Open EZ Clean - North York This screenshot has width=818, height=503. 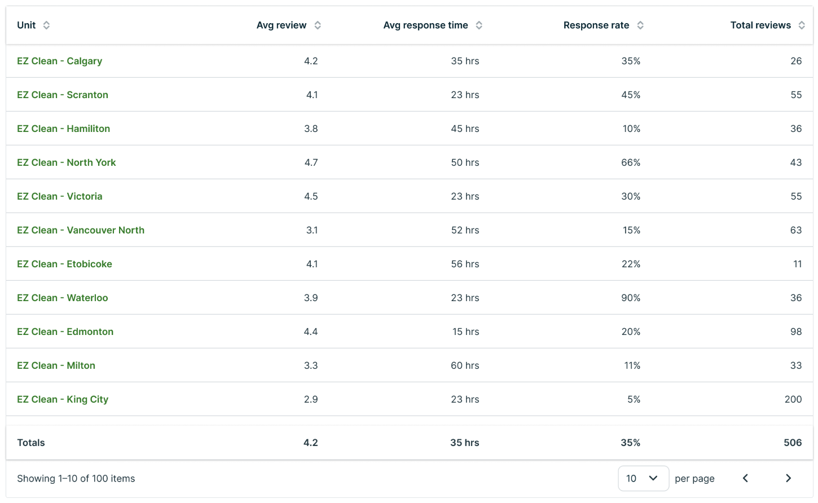coord(66,162)
